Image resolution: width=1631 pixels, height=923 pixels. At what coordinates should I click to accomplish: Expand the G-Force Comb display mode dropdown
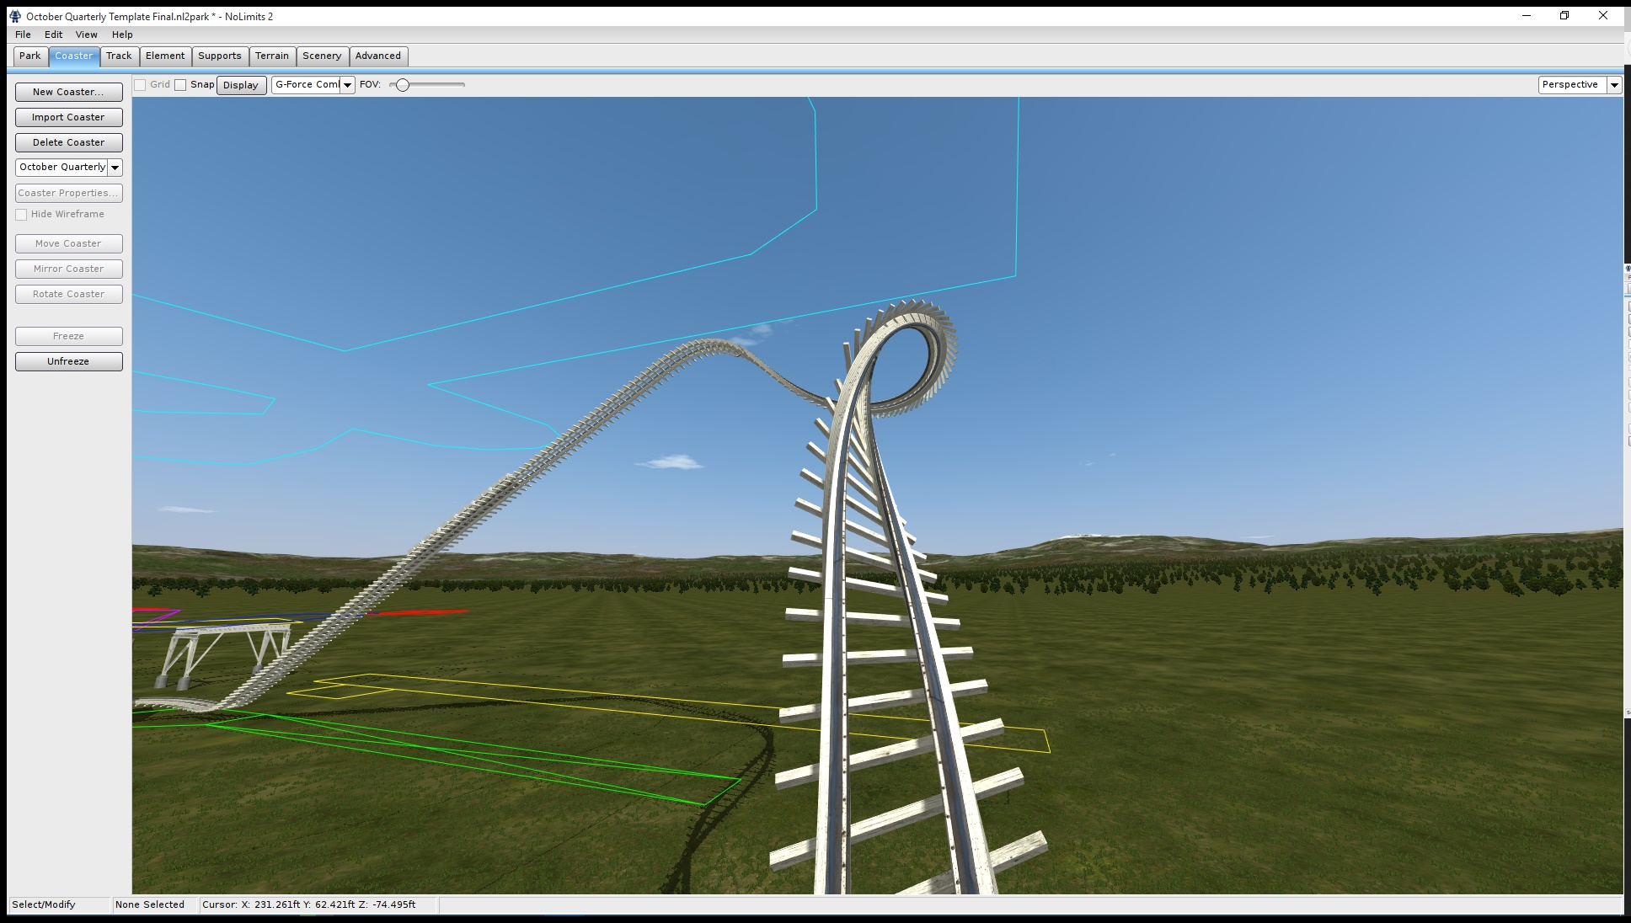(347, 85)
